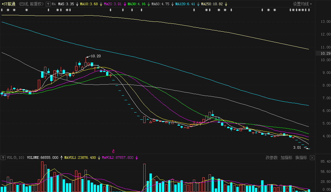Viewport: 331px width, 192px height.
Task: Click the 10.20 high price label
Action: pyautogui.click(x=95, y=56)
